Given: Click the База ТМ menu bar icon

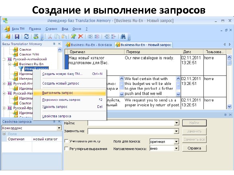Looking at the screenshot, I should pos(7,29).
